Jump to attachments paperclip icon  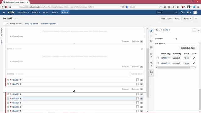click(151, 63)
